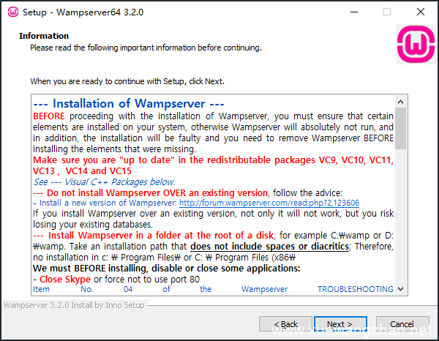Close the Wampserver Setup window
The image size is (439, 341).
tap(420, 12)
